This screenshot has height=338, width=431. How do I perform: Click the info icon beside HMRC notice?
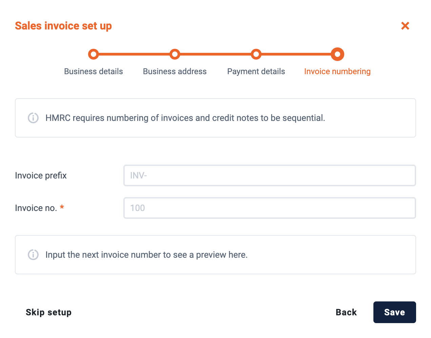tap(33, 118)
